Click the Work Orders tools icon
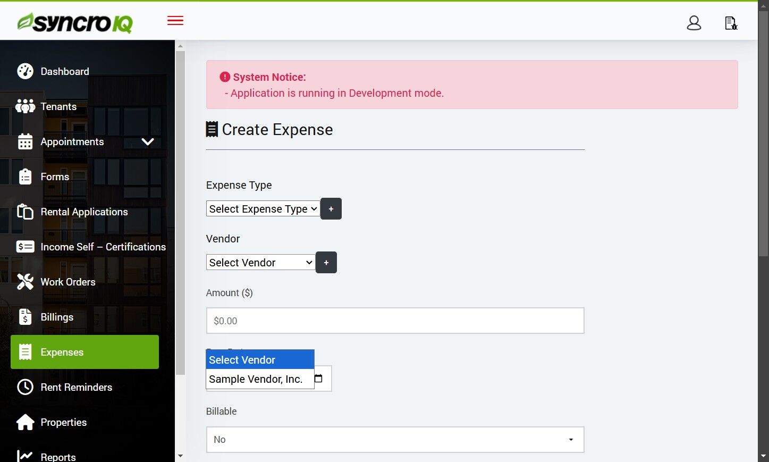 tap(25, 282)
